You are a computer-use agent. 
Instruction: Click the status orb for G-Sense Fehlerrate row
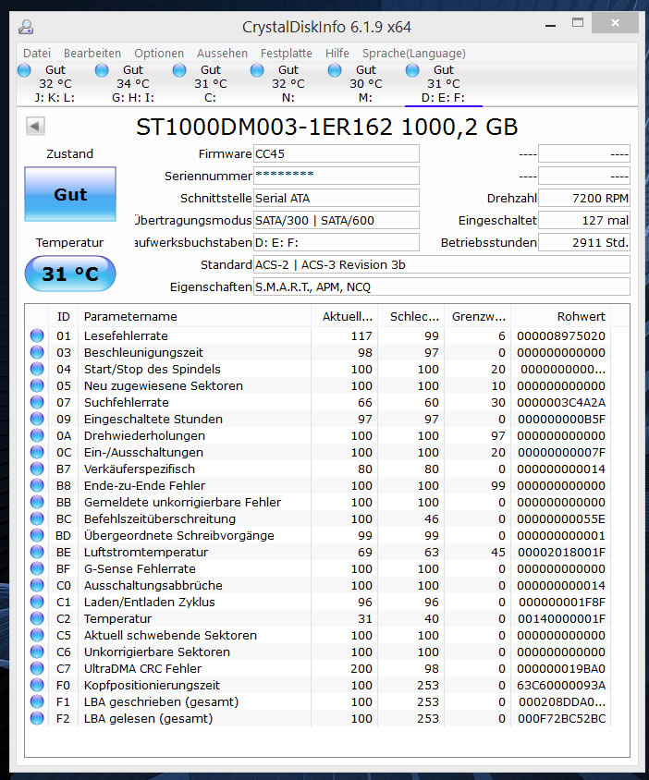point(37,568)
